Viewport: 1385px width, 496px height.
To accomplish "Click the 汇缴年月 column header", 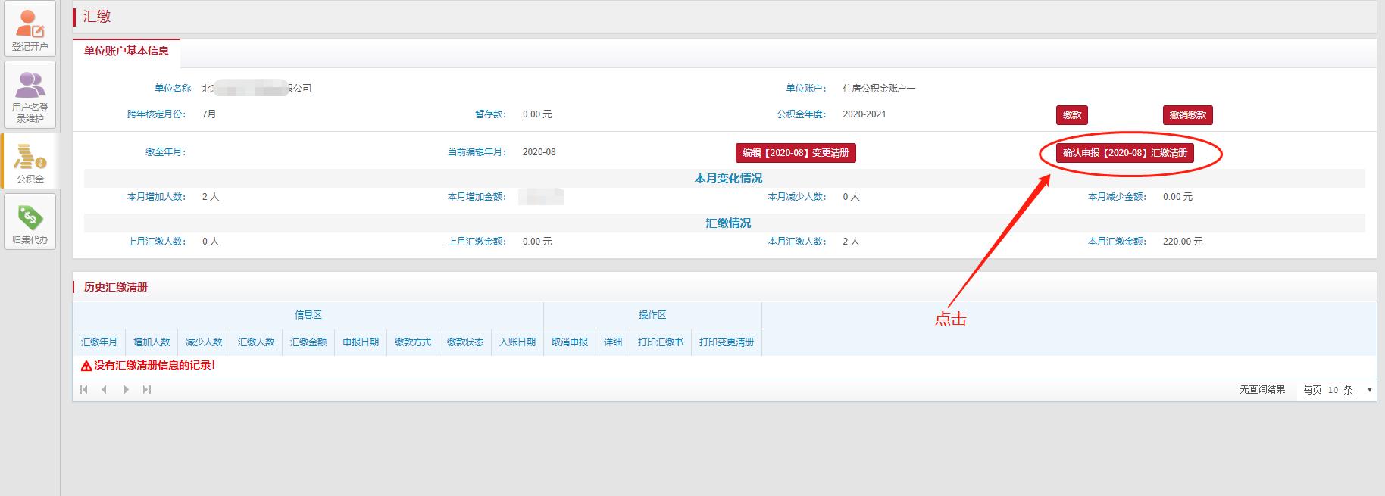I will click(99, 342).
